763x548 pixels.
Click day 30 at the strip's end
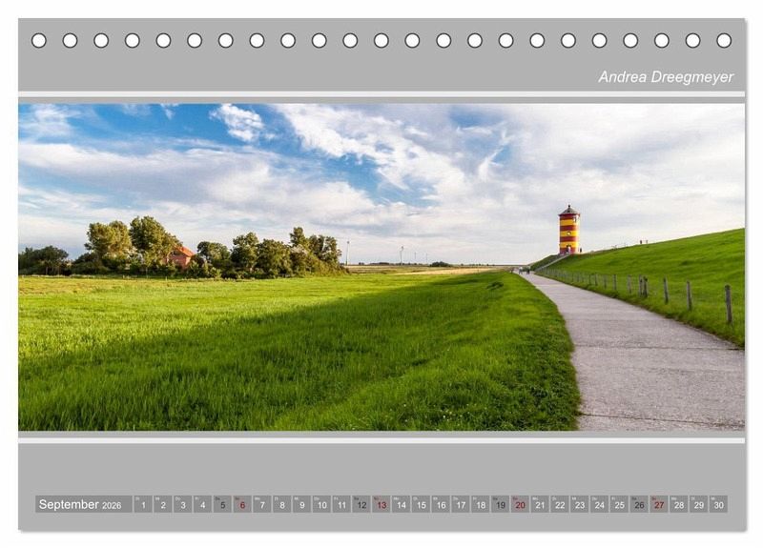718,504
